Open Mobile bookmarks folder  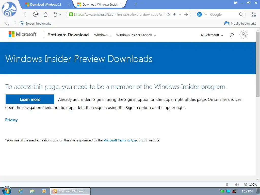240,24
